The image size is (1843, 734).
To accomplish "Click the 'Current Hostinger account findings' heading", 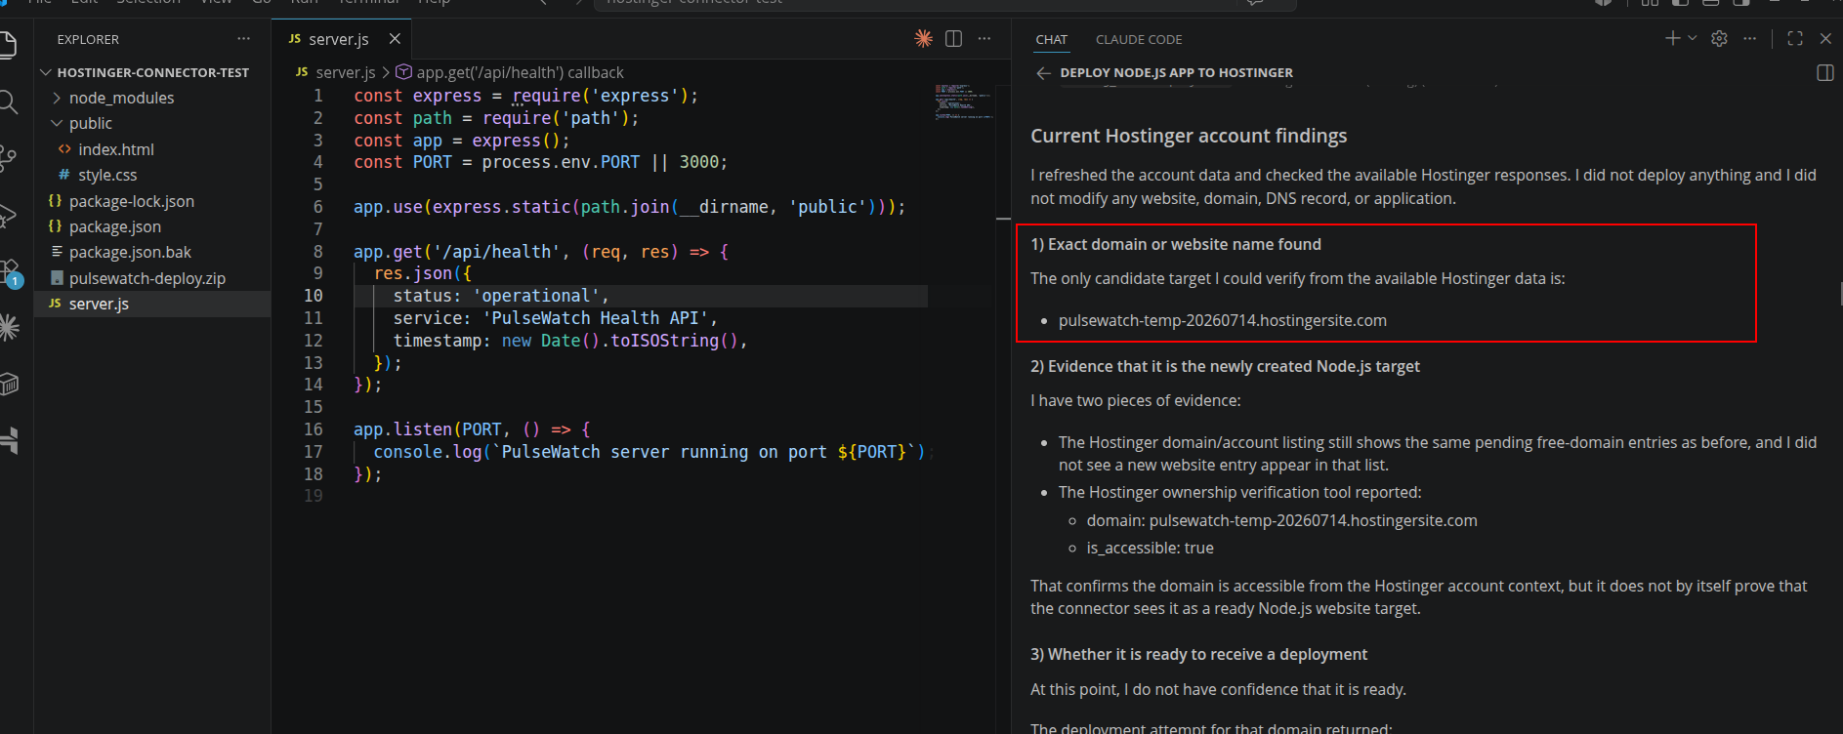I will 1189,136.
